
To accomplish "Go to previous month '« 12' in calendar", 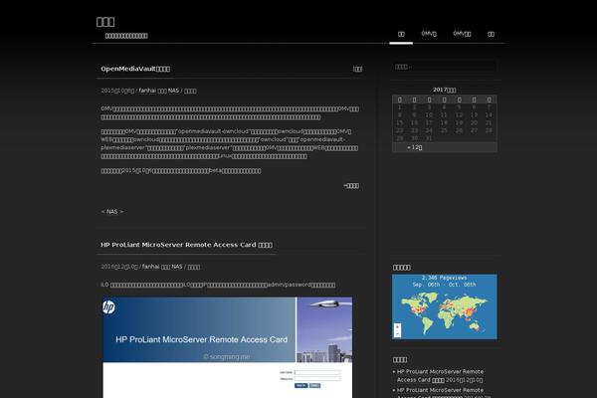I will pyautogui.click(x=414, y=147).
